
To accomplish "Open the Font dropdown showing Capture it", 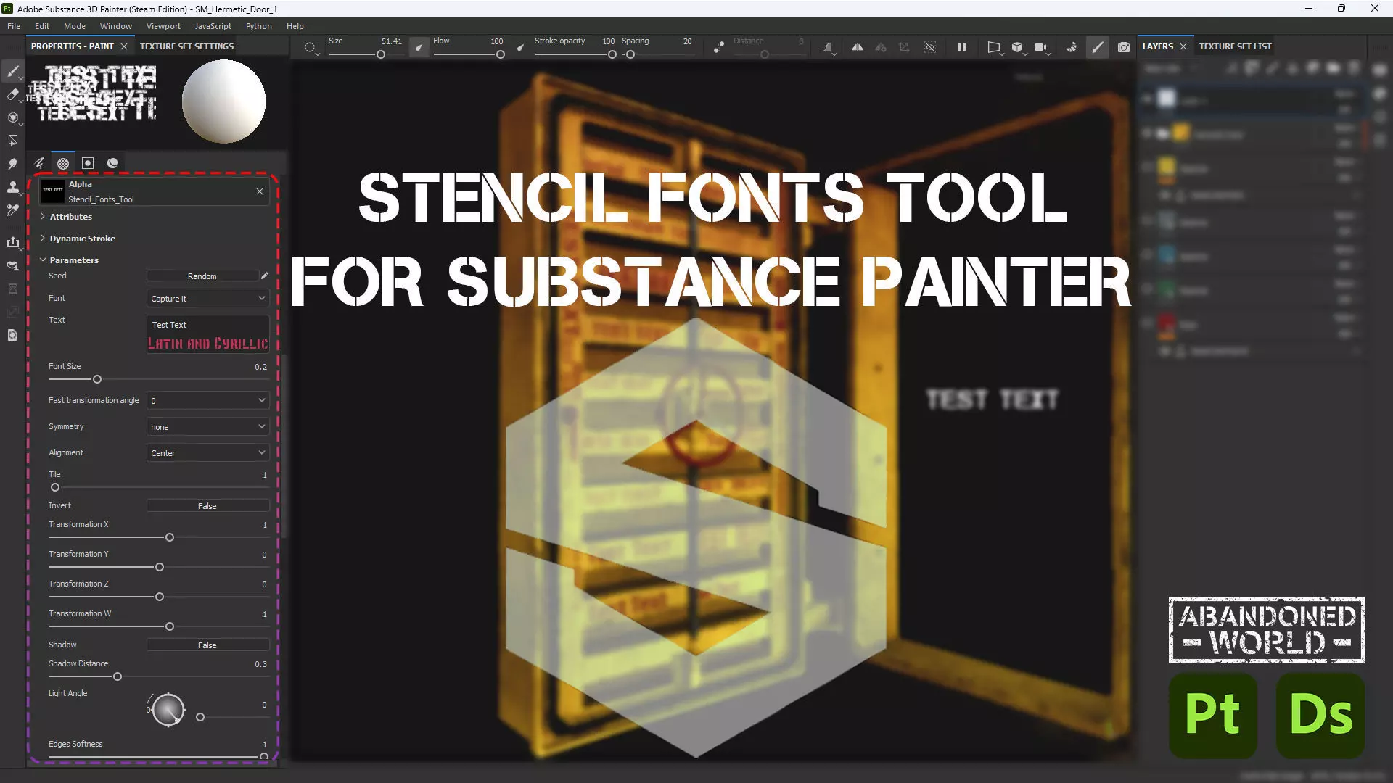I will click(x=207, y=298).
